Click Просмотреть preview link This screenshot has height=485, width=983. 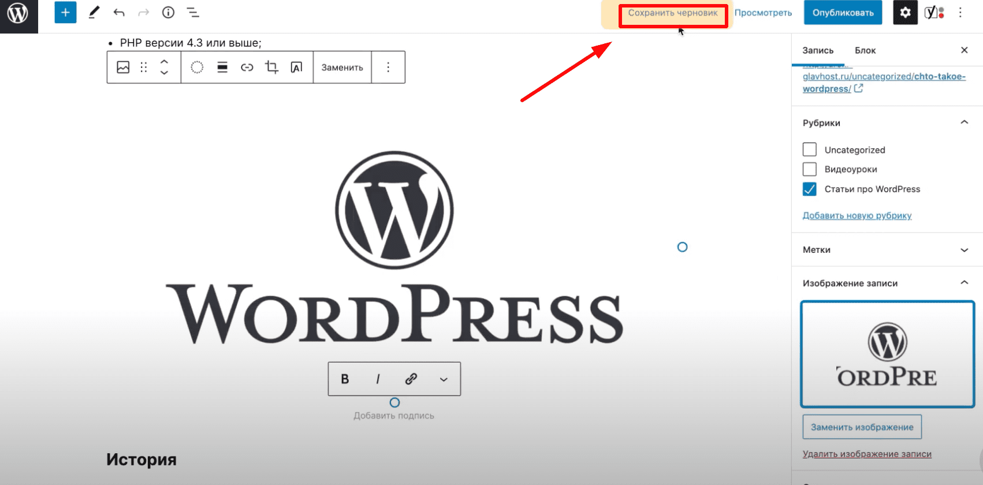click(x=763, y=13)
